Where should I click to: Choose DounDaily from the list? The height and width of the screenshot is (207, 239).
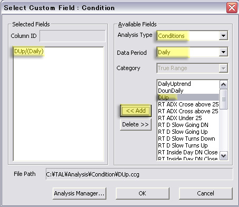(171, 91)
